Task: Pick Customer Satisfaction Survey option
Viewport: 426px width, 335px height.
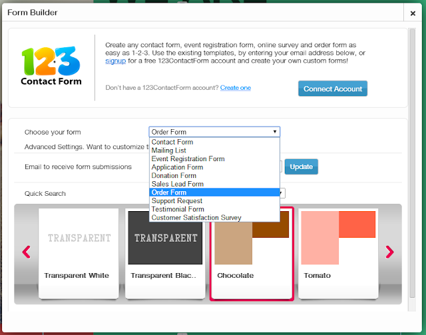Action: tap(214, 218)
